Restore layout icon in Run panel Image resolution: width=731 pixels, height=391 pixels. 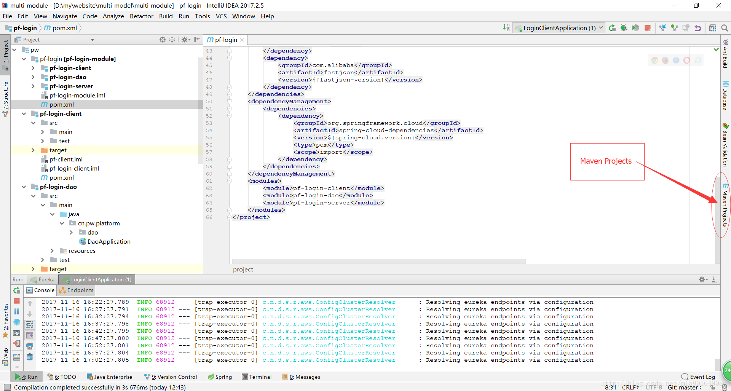click(x=17, y=357)
